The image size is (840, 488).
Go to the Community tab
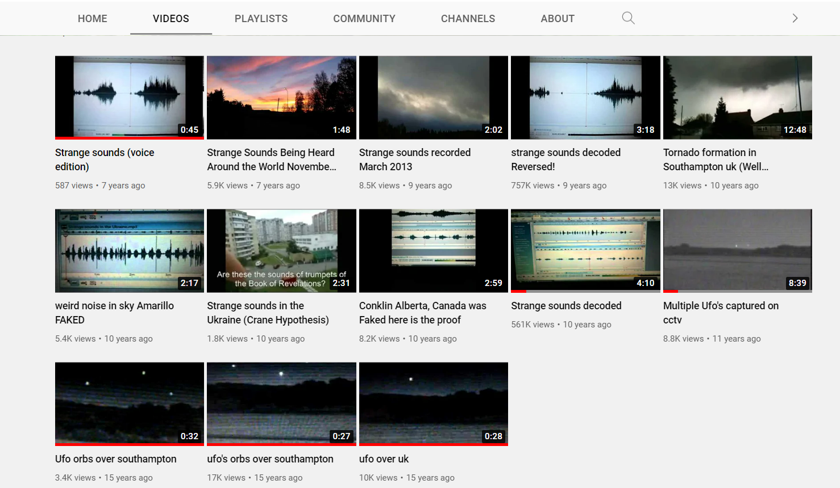pyautogui.click(x=364, y=19)
